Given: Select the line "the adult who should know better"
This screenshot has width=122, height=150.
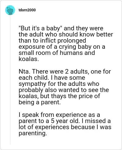Looking at the screenshot, I should click(x=66, y=34).
